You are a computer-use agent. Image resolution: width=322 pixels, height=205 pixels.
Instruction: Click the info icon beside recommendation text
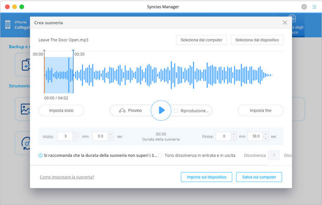(40, 155)
